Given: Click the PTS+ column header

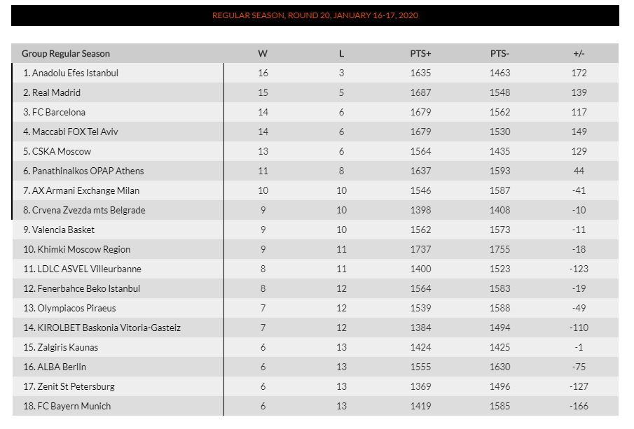Looking at the screenshot, I should (420, 53).
